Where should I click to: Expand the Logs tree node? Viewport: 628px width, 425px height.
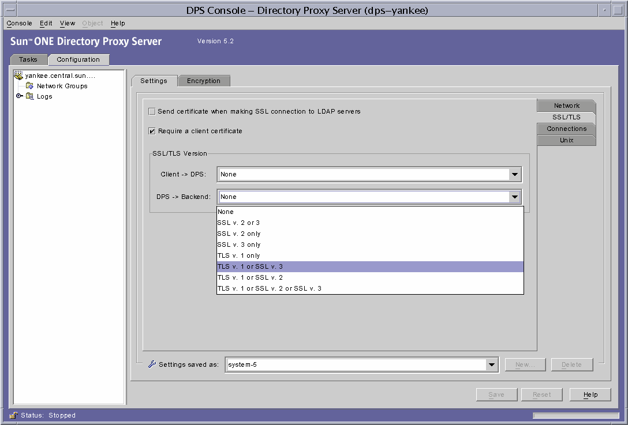(19, 96)
